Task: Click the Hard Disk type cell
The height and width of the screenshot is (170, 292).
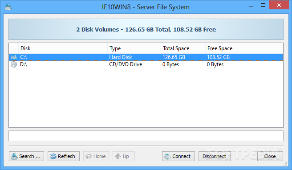Action: [121, 57]
